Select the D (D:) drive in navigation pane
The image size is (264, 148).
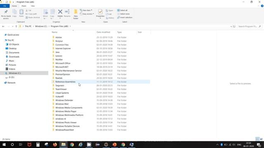point(12,77)
